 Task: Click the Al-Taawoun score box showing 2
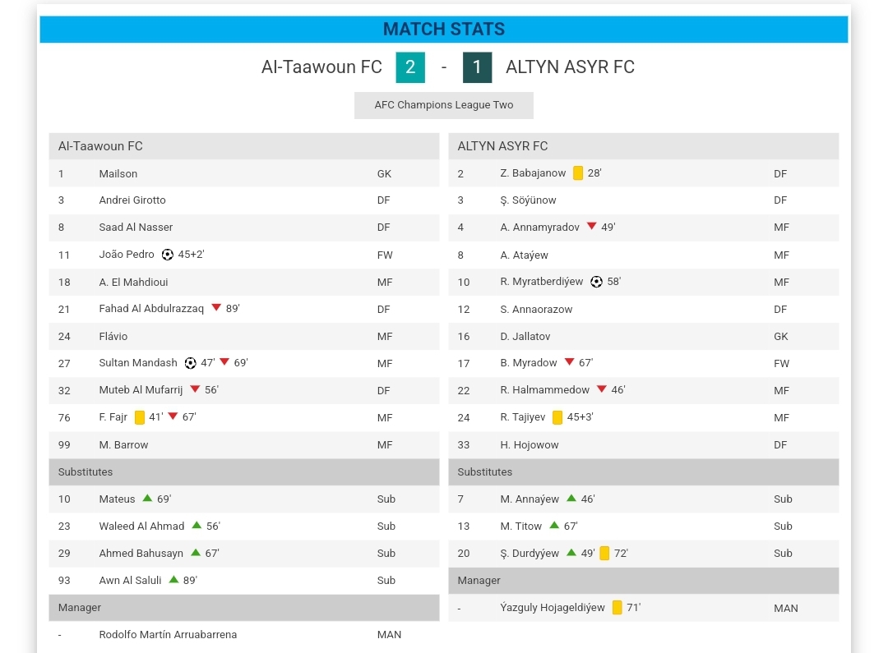tap(410, 67)
